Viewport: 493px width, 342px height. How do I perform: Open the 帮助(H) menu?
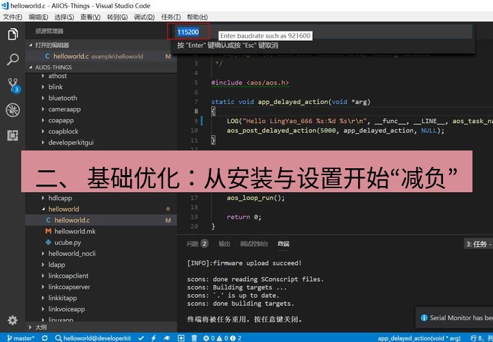click(x=197, y=17)
